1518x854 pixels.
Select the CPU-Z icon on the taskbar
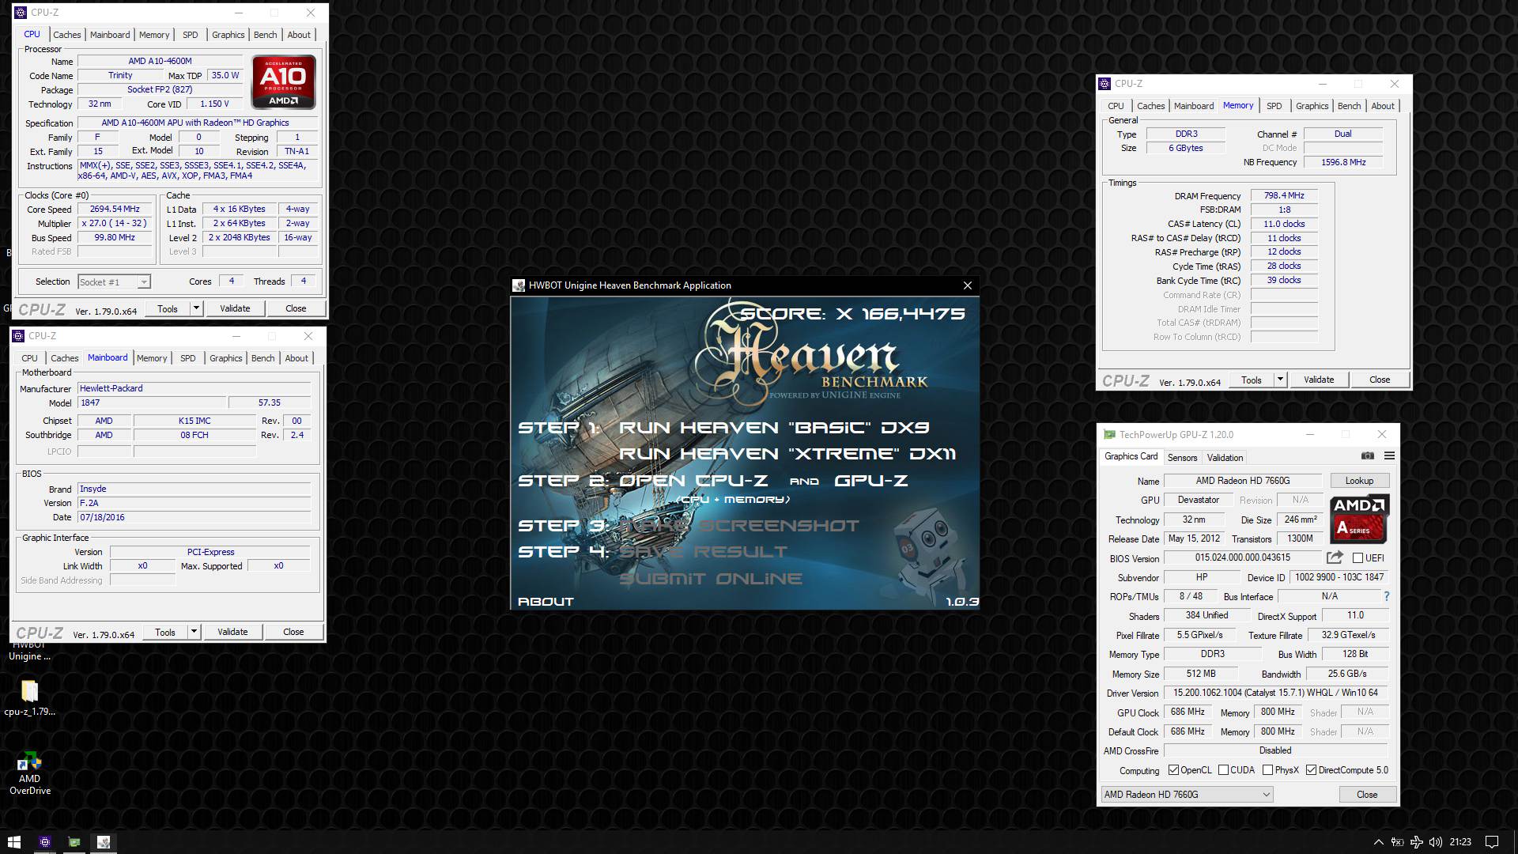pyautogui.click(x=45, y=842)
